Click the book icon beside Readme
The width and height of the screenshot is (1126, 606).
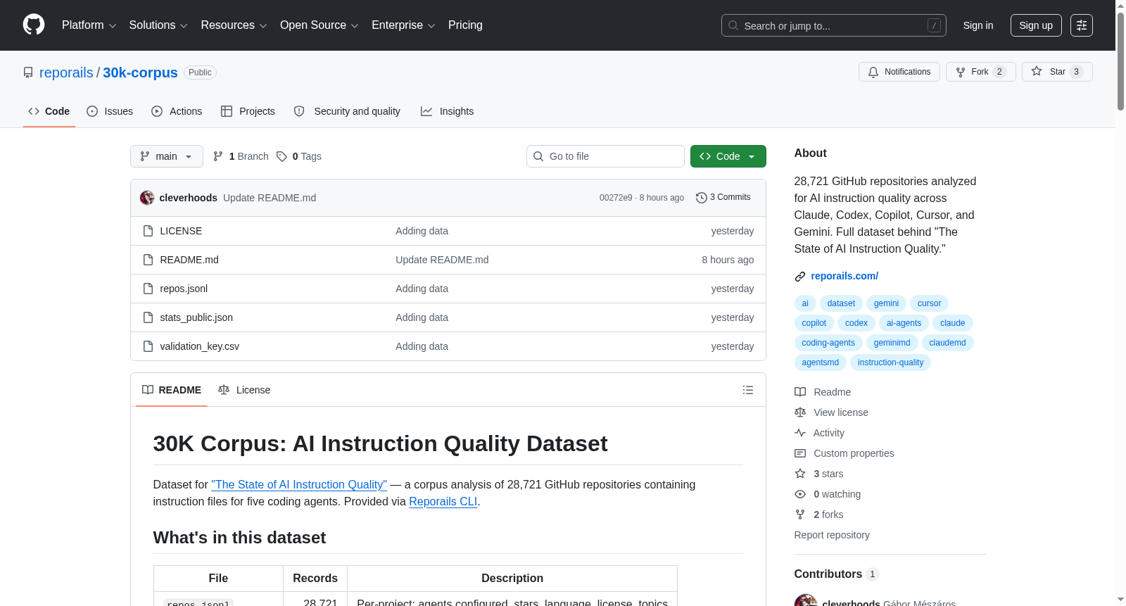800,392
